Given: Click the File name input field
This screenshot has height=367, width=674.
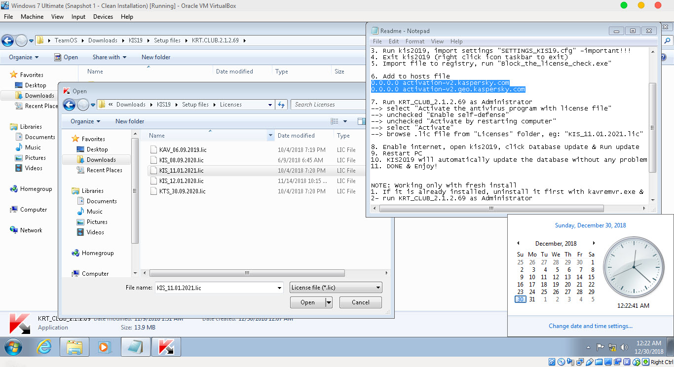Looking at the screenshot, I should (x=216, y=288).
